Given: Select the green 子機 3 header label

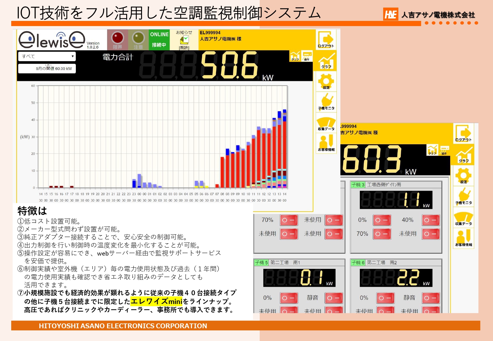Looking at the screenshot, I should coord(358,185).
